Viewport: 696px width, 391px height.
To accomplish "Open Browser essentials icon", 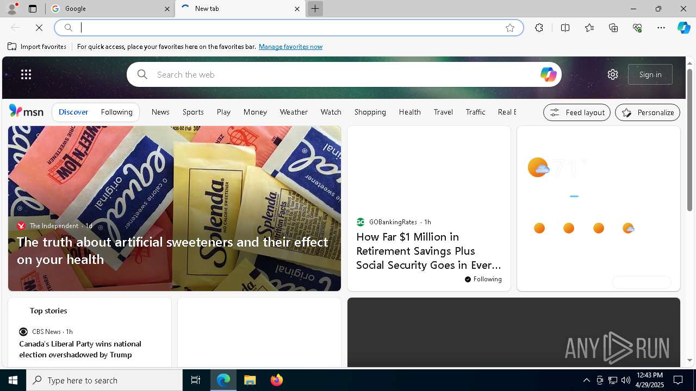I will [x=637, y=28].
